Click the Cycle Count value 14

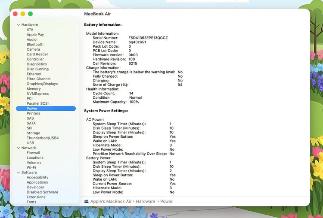click(131, 94)
